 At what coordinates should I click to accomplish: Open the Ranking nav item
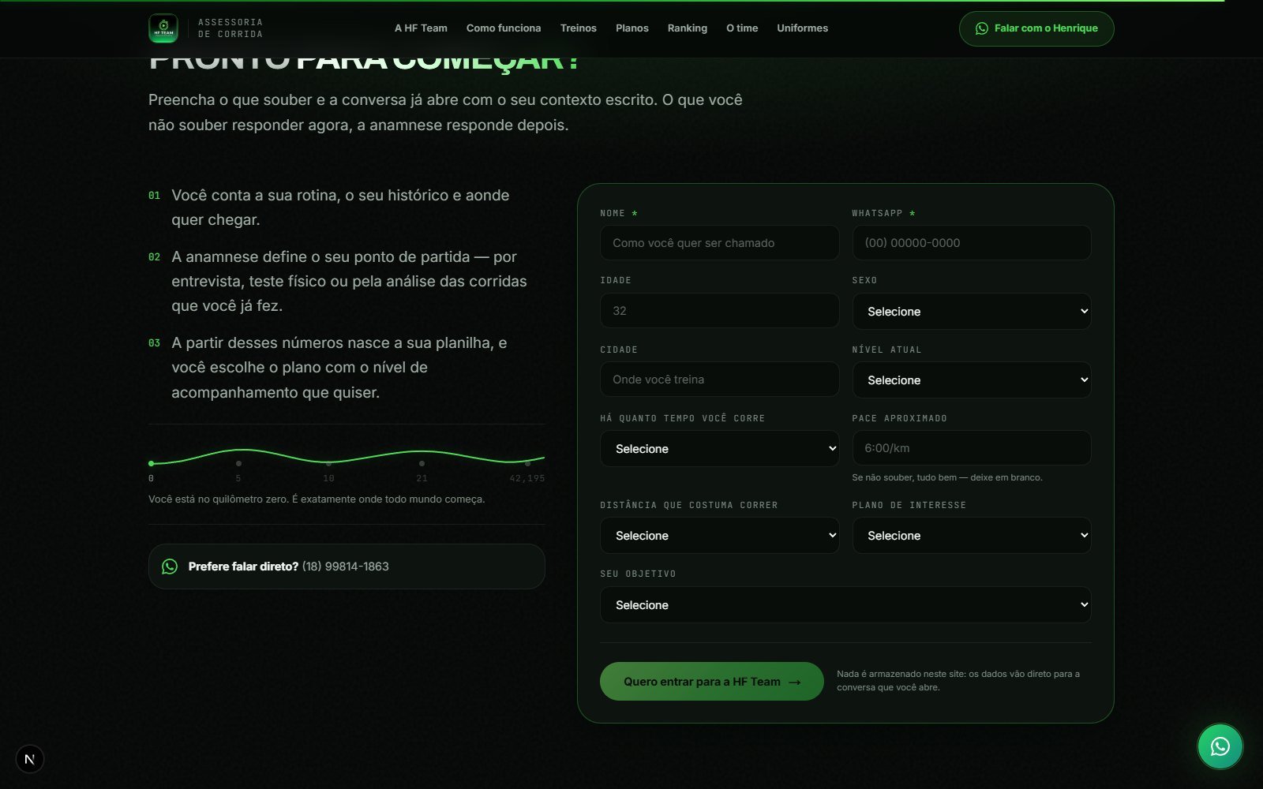(687, 28)
